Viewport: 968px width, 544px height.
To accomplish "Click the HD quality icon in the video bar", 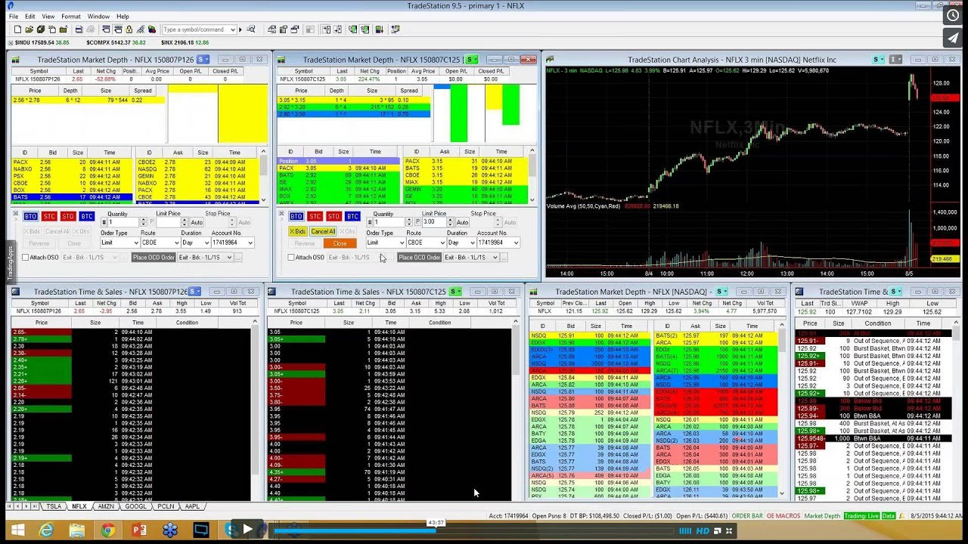I will click(703, 530).
